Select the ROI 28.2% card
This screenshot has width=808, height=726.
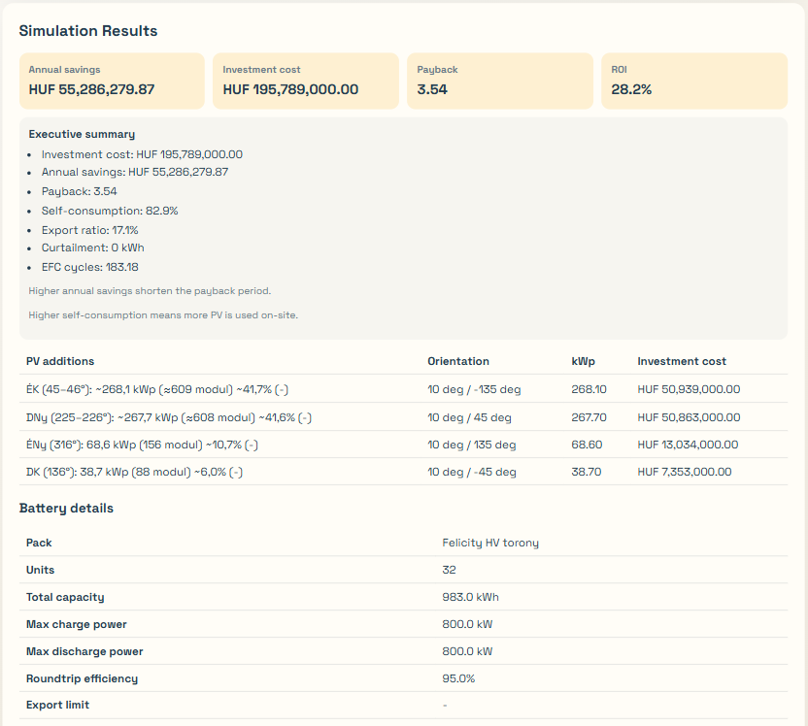[x=693, y=81]
